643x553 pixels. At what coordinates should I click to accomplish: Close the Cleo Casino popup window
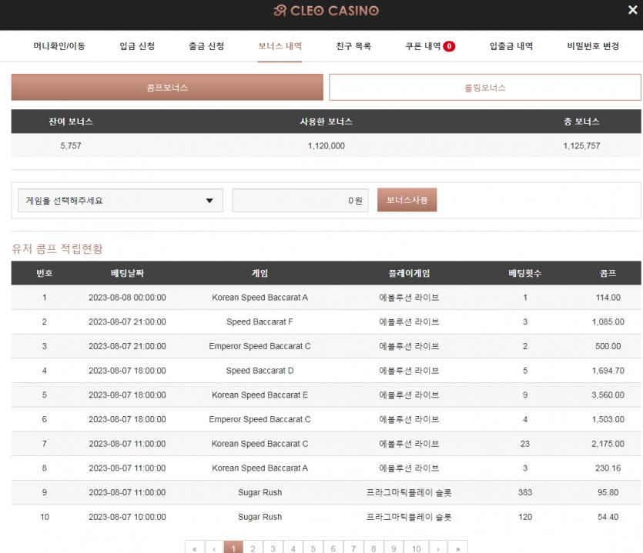click(x=632, y=10)
